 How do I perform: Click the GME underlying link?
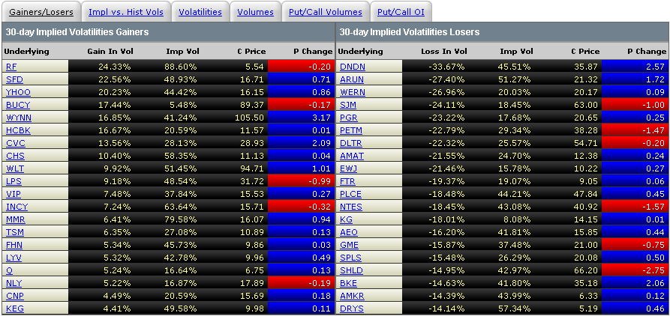click(350, 245)
